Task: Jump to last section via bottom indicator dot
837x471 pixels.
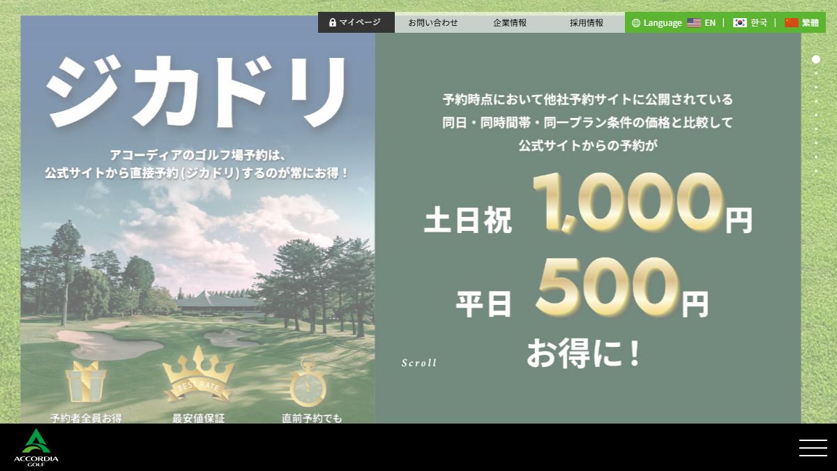Action: [816, 171]
